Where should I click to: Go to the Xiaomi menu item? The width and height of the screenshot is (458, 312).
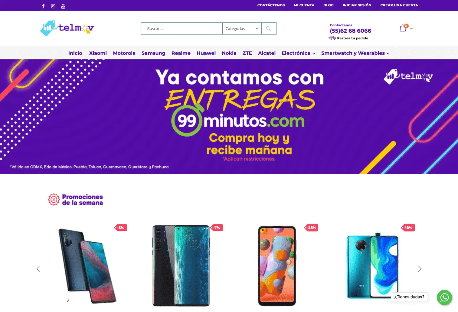pos(98,53)
